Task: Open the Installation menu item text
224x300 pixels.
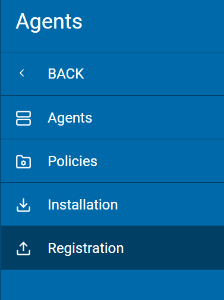Action: (83, 205)
